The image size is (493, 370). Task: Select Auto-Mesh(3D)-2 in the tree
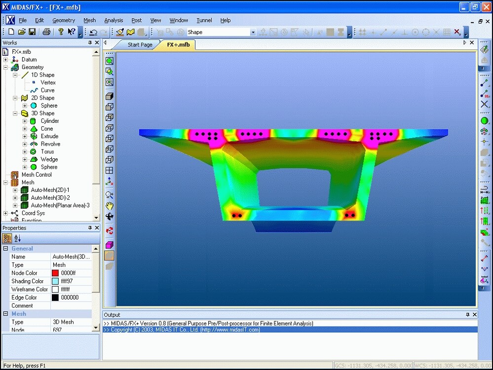point(50,198)
